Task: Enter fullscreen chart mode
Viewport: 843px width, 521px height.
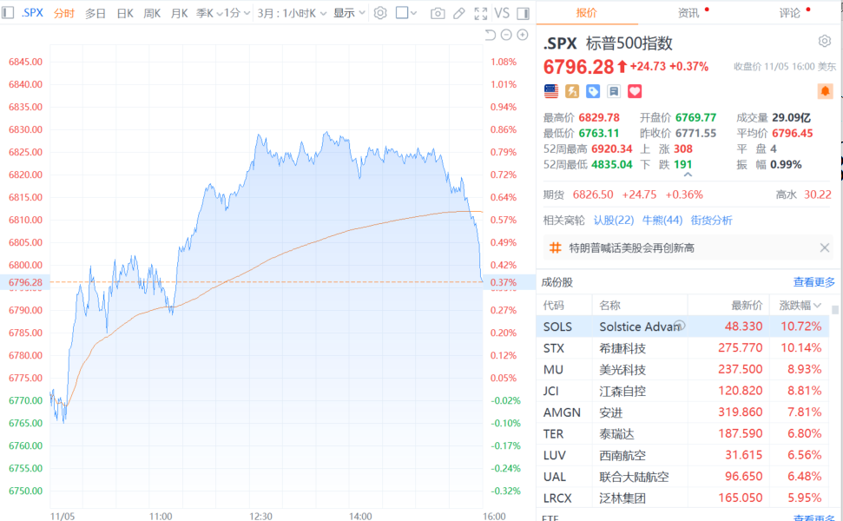Action: [x=481, y=13]
